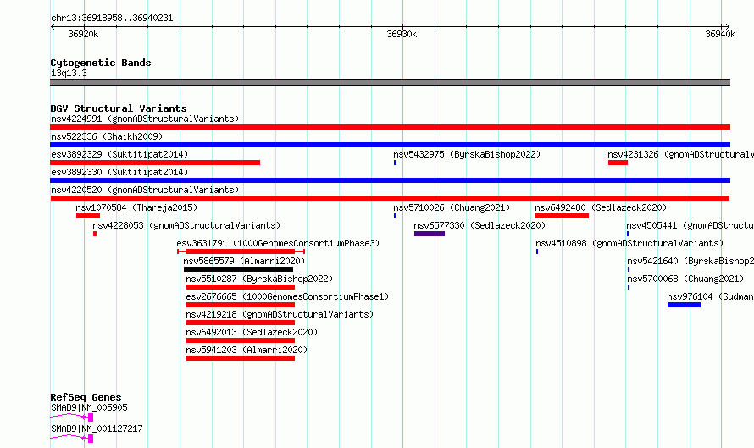Screen dimensions: 754x448
Task: Click small blue nsv5710026 marker
Action: pos(395,216)
